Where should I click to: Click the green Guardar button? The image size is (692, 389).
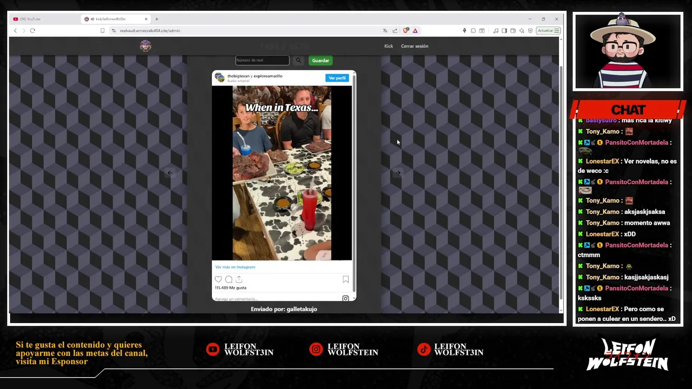point(321,61)
